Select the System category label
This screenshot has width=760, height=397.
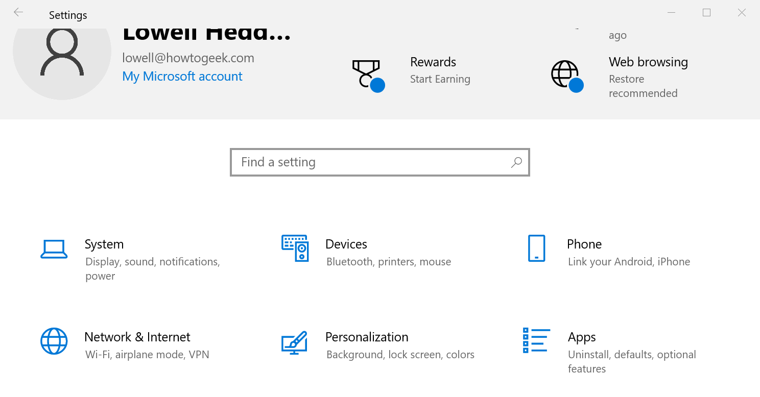104,244
